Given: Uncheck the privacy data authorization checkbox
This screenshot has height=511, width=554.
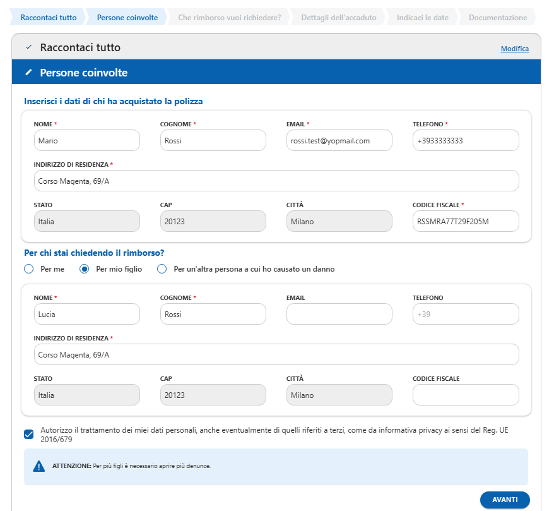Looking at the screenshot, I should [29, 434].
